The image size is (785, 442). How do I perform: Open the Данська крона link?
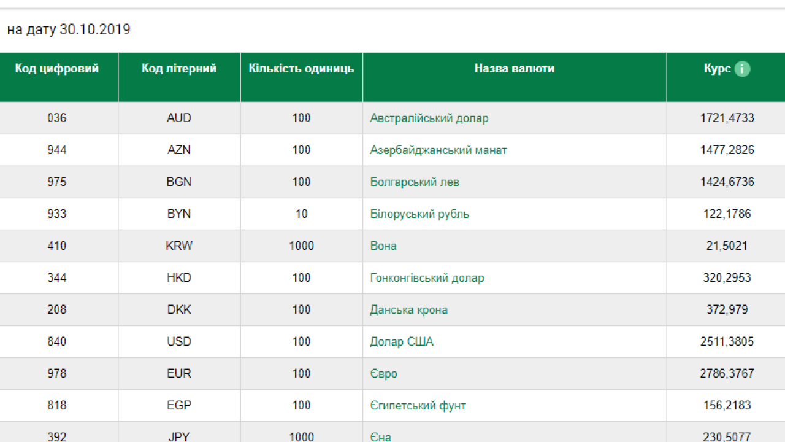point(408,309)
